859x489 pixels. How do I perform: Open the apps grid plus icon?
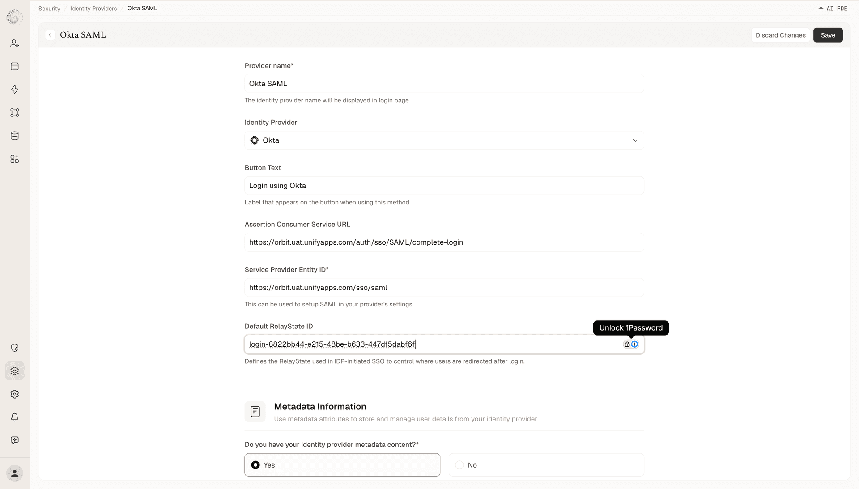(15, 159)
